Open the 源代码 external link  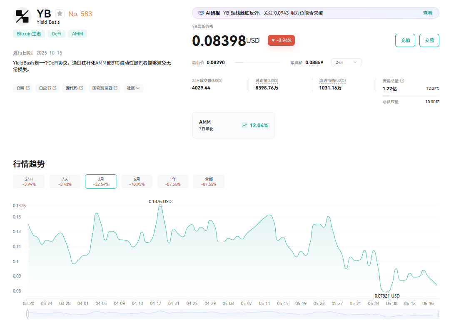click(74, 88)
